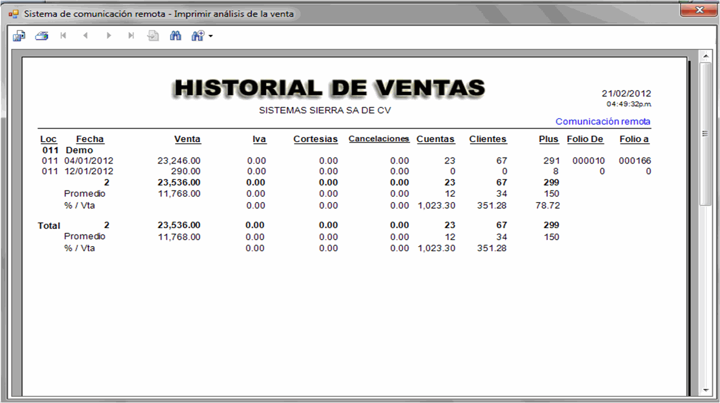Click the HISTORIAL DE VENTAS title

(330, 88)
